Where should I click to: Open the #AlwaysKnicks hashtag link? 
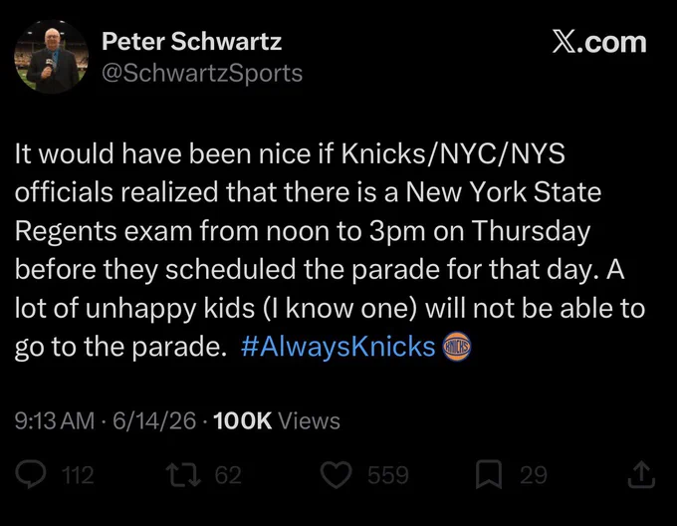pyautogui.click(x=338, y=347)
